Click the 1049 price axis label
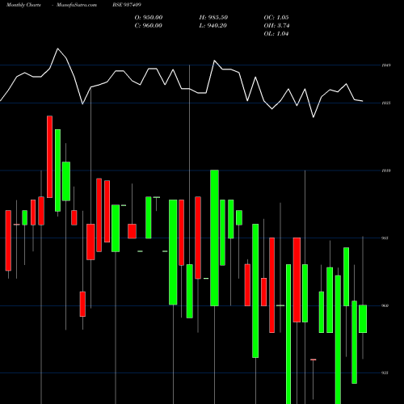The image size is (404, 404). click(x=386, y=65)
